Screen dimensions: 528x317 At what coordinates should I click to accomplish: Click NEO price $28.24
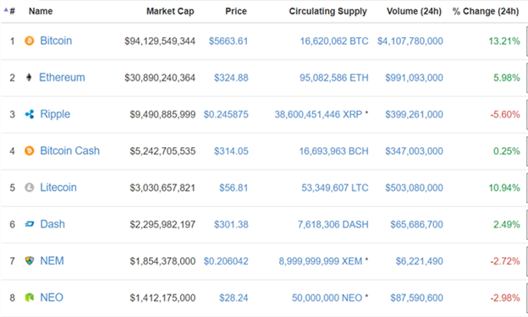(x=234, y=298)
